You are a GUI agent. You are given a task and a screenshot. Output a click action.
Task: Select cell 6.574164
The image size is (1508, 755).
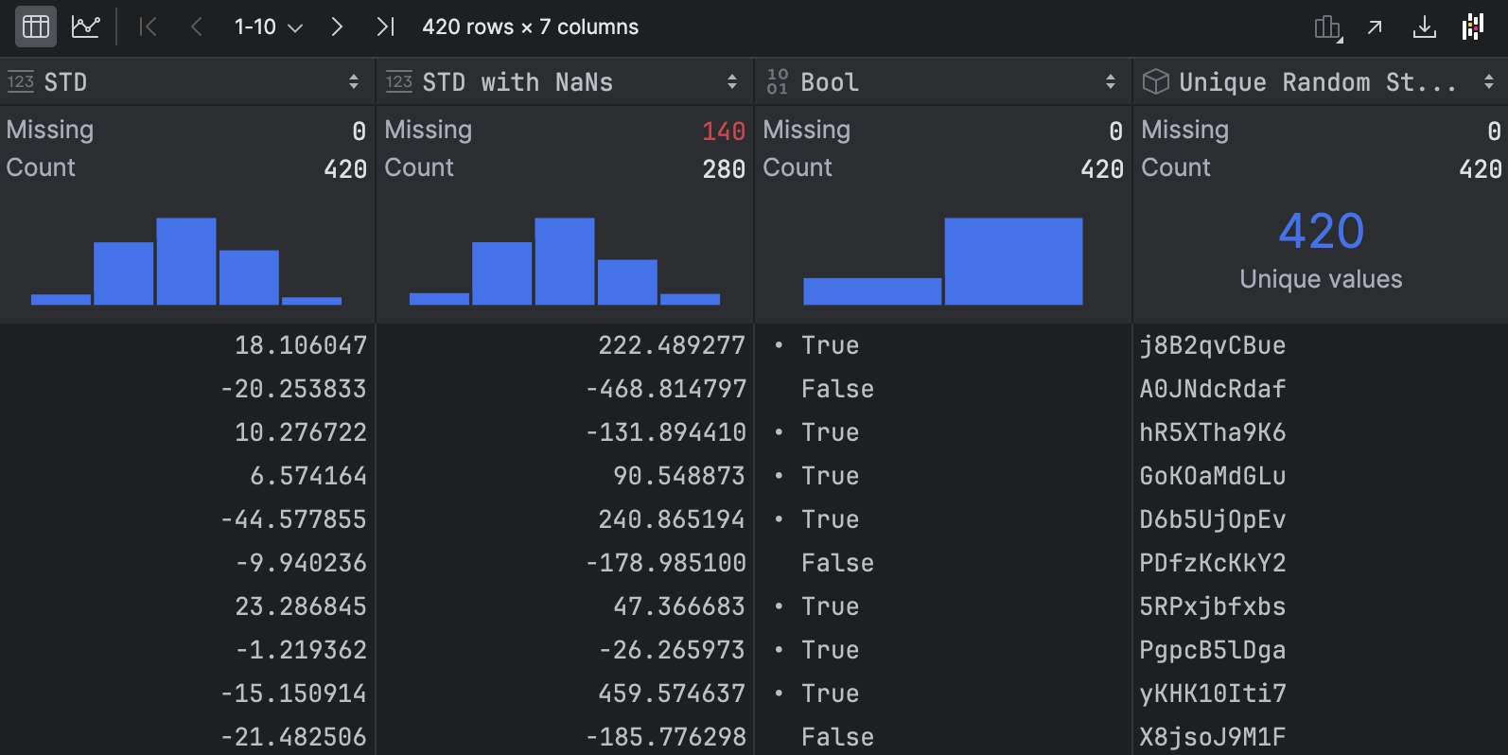point(187,476)
